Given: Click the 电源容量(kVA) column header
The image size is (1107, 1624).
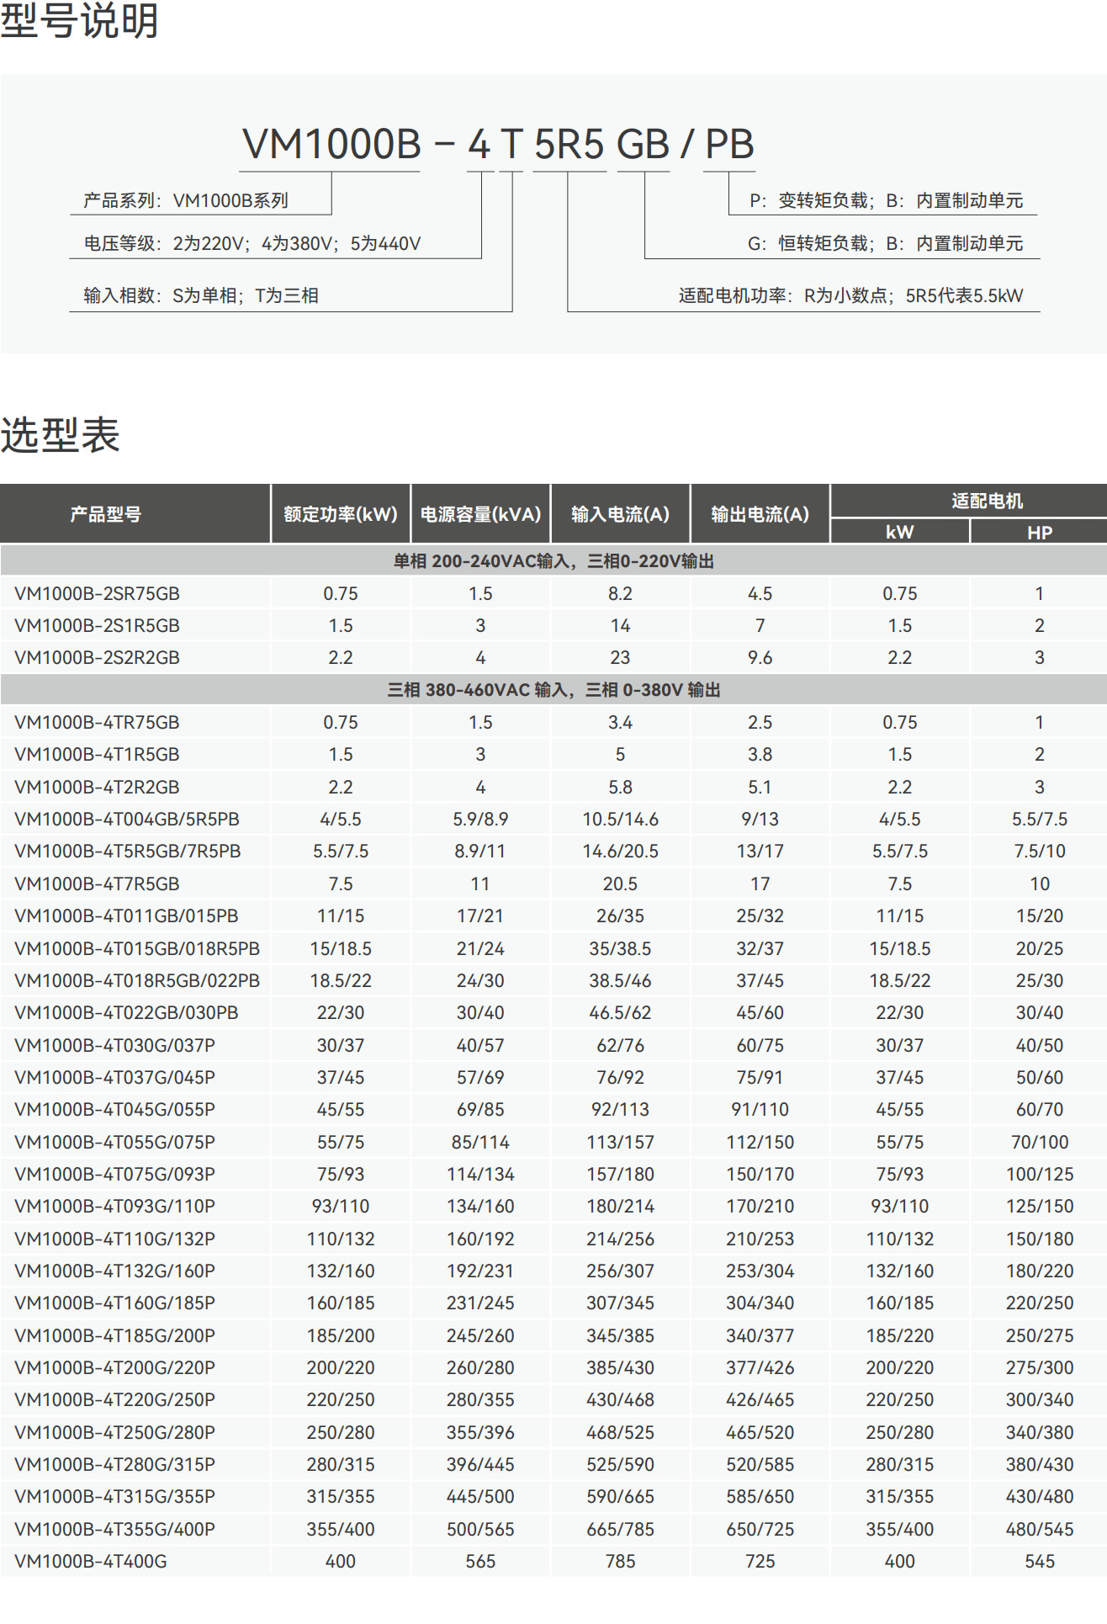Looking at the screenshot, I should point(480,514).
